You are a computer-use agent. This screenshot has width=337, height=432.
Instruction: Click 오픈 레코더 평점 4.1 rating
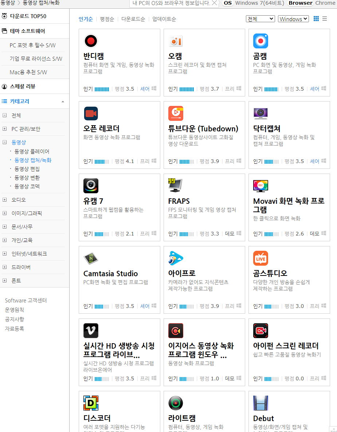(x=124, y=162)
